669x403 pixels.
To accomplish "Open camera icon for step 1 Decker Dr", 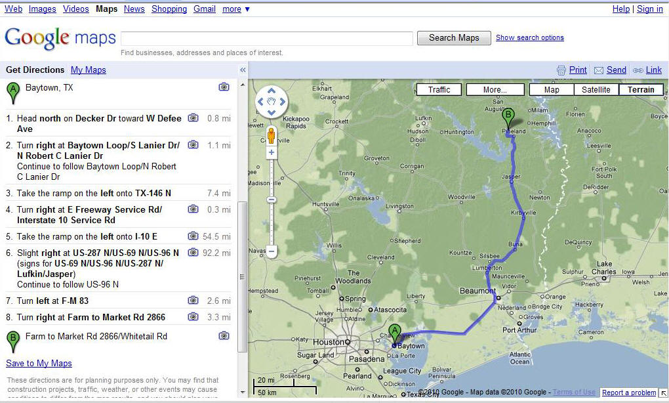I will [x=193, y=118].
